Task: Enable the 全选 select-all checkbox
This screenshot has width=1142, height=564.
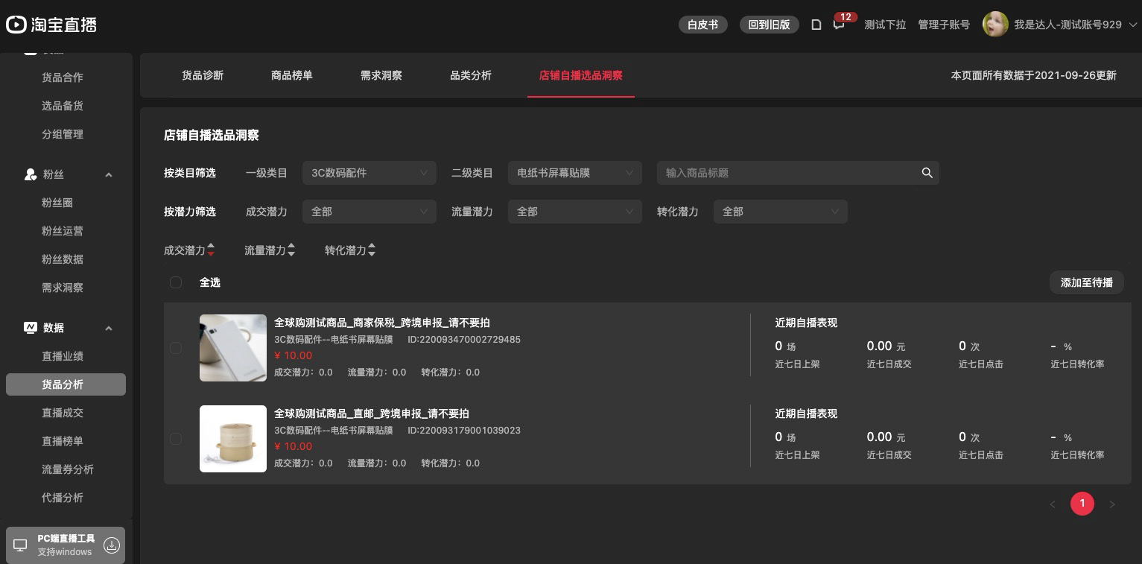Action: click(176, 282)
